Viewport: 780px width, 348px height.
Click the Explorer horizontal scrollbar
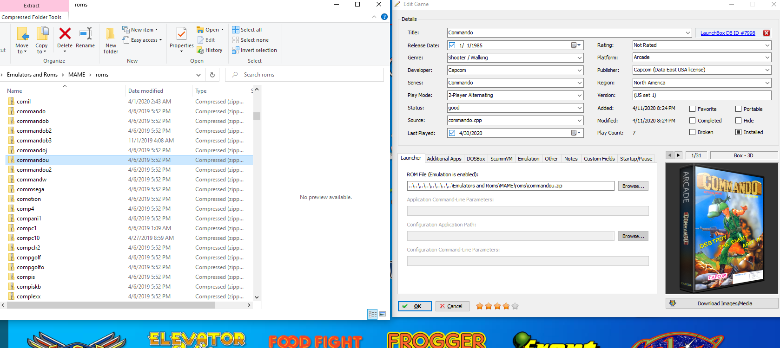(110, 305)
